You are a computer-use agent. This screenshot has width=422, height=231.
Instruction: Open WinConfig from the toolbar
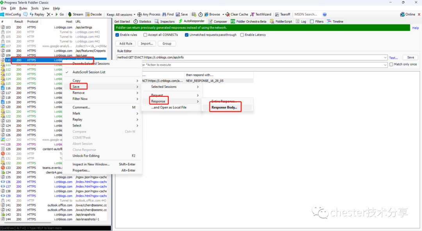(x=11, y=14)
